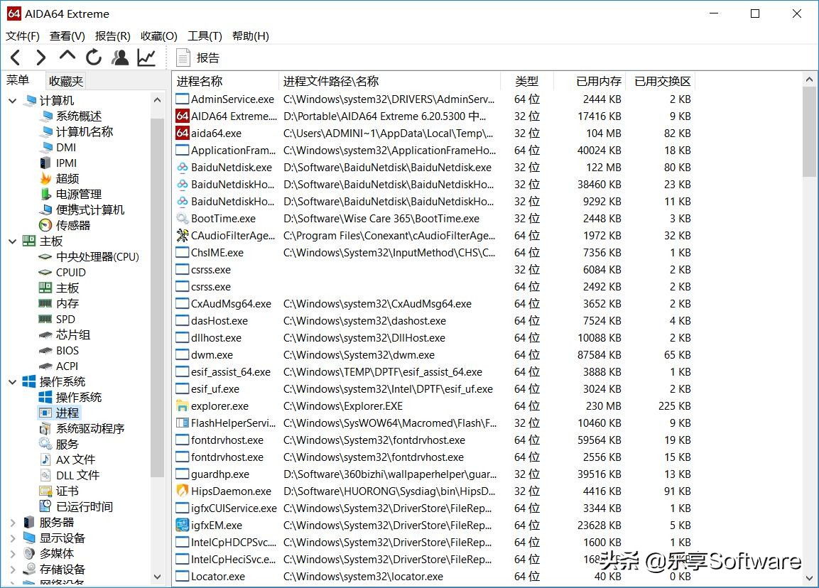The height and width of the screenshot is (588, 819).
Task: Switch to the 收藏夹 tab
Action: pyautogui.click(x=66, y=81)
